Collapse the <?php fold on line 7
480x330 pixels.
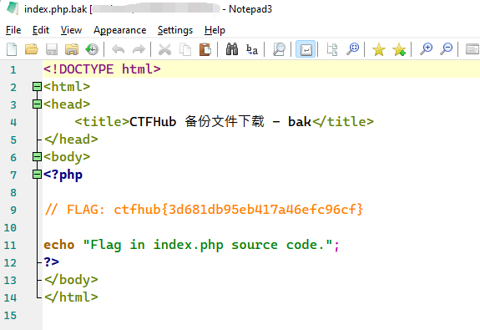(x=37, y=175)
